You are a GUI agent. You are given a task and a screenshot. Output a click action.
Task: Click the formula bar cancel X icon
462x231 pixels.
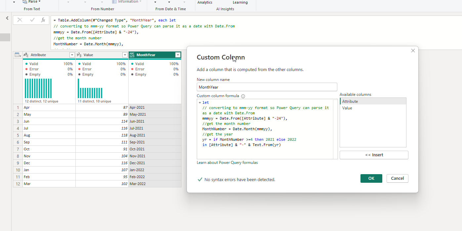coord(20,20)
